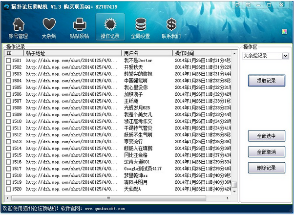Viewport: 294px width, 215px height.
Task: Open the 大杂烩 heart icon
Action: coord(49,24)
